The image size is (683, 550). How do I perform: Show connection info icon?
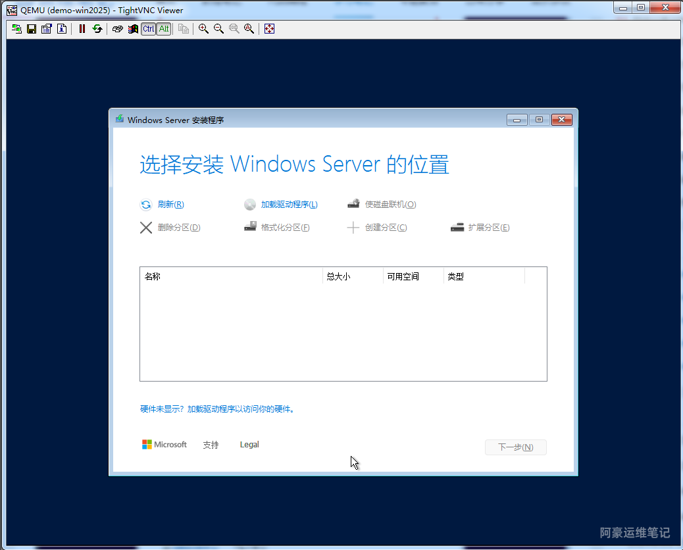[61, 29]
